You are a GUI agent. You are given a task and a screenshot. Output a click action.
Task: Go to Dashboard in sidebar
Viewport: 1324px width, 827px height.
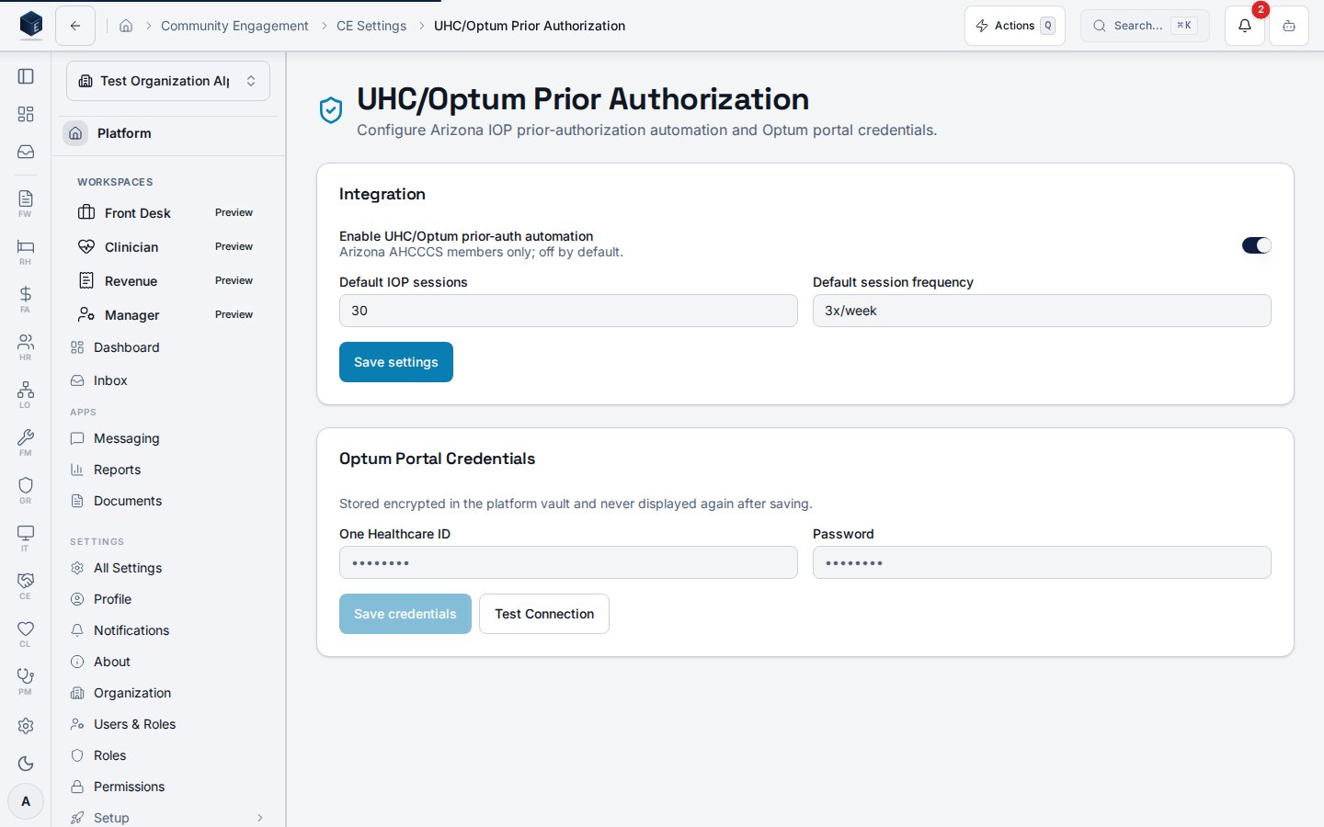(168, 347)
